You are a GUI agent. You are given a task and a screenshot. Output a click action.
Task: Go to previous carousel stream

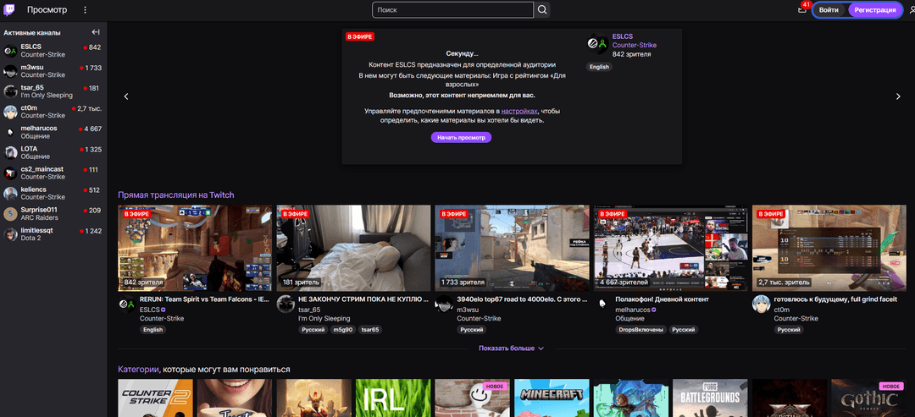pos(126,96)
